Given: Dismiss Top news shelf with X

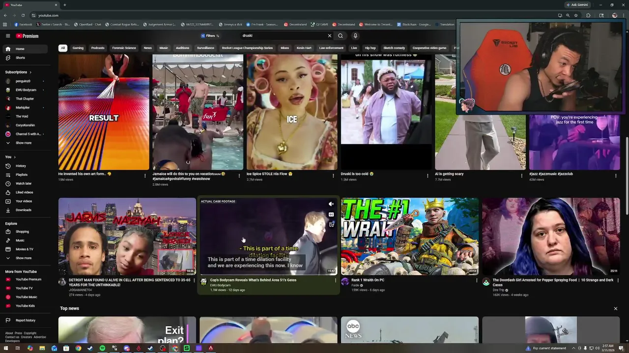Looking at the screenshot, I should click(615, 308).
